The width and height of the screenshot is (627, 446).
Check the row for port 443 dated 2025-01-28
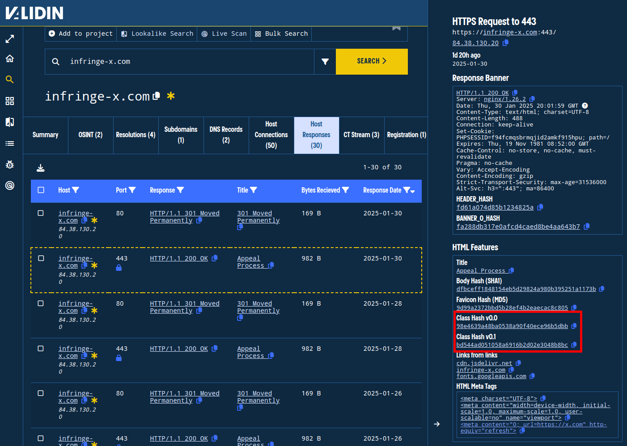point(41,349)
